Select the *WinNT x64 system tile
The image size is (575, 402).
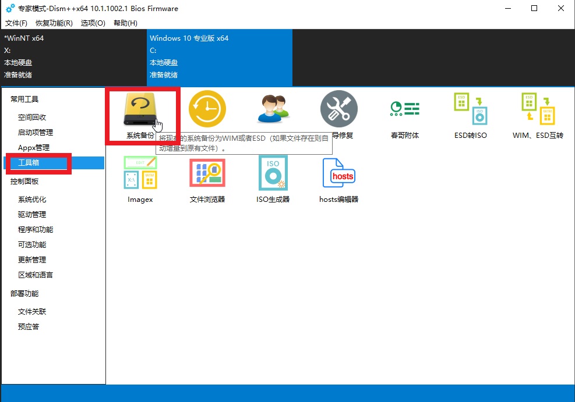click(73, 56)
